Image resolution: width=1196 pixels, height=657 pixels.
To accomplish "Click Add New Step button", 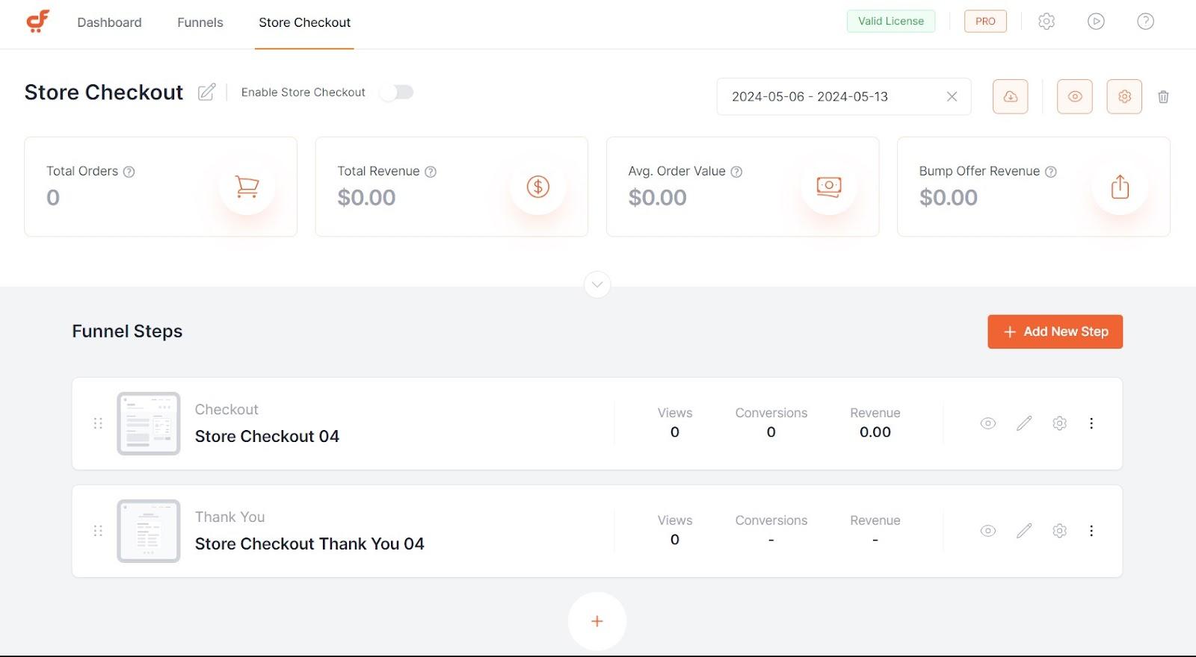I will click(x=1055, y=331).
